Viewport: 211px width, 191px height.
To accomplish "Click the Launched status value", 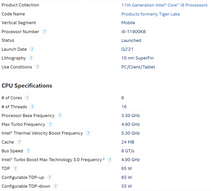I will [x=131, y=40].
